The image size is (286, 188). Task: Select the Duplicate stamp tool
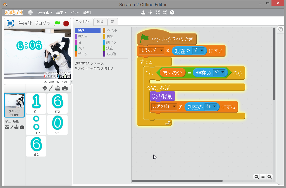143,13
